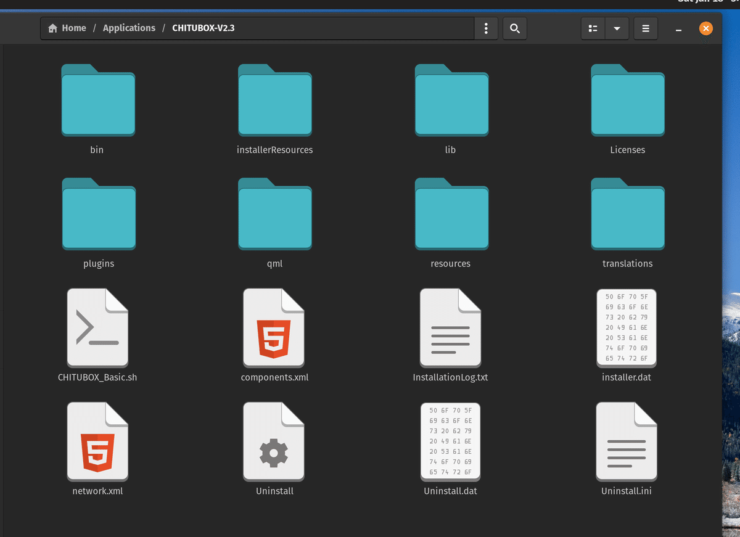Click the Uninstall.dat name label
This screenshot has width=740, height=537.
tap(450, 491)
